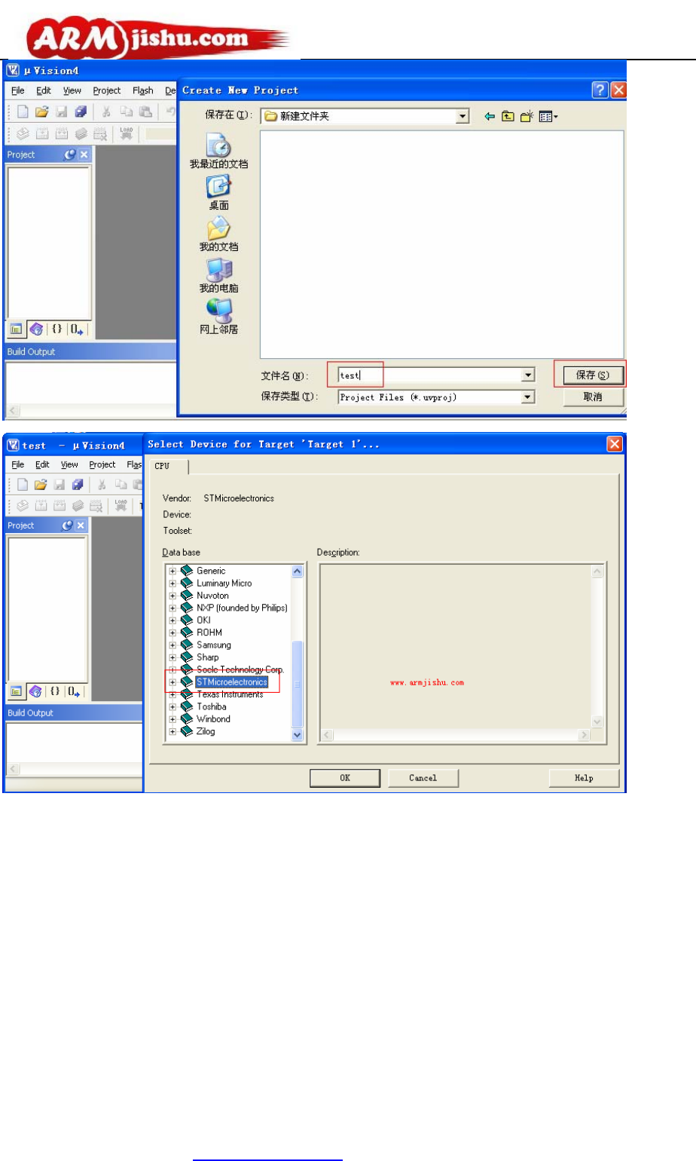Open Flash menu in untitled µVision4 window
The width and height of the screenshot is (696, 1161).
143,90
